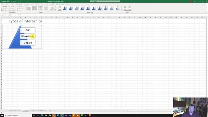Click the Save icon in the title bar
208x117 pixels.
(x=12, y=1)
